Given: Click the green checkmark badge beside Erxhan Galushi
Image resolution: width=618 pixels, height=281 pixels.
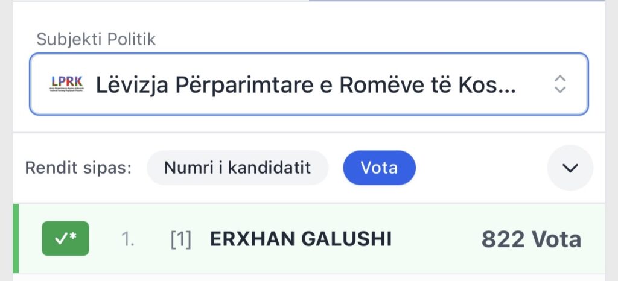Looking at the screenshot, I should click(65, 239).
